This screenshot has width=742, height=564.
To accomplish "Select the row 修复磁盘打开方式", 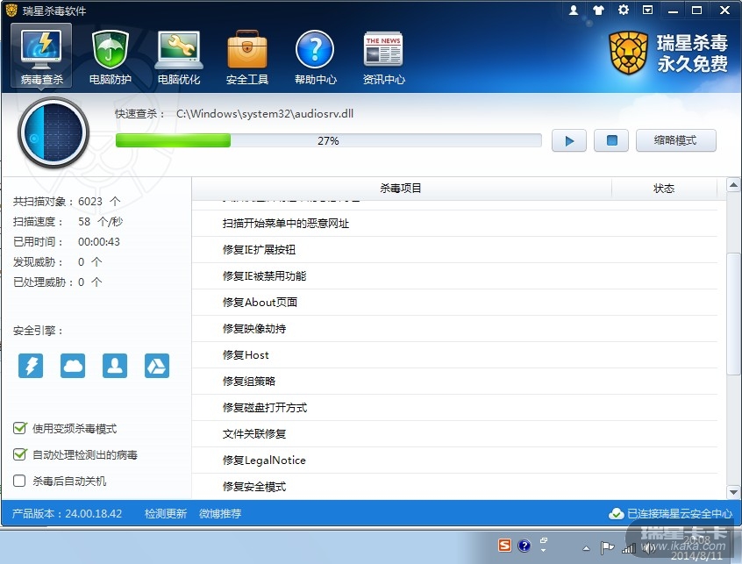I will click(454, 408).
